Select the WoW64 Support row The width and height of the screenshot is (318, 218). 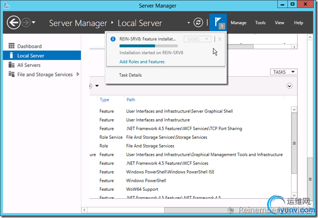click(190, 189)
